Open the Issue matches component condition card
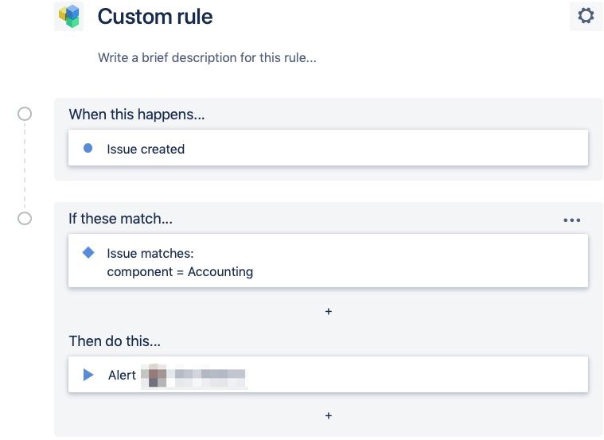 pyautogui.click(x=328, y=260)
